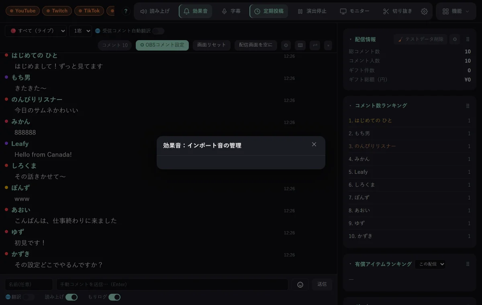The height and width of the screenshot is (305, 482).
Task: Collapse the コメント数ランキング panel triangle
Action: tap(350, 106)
